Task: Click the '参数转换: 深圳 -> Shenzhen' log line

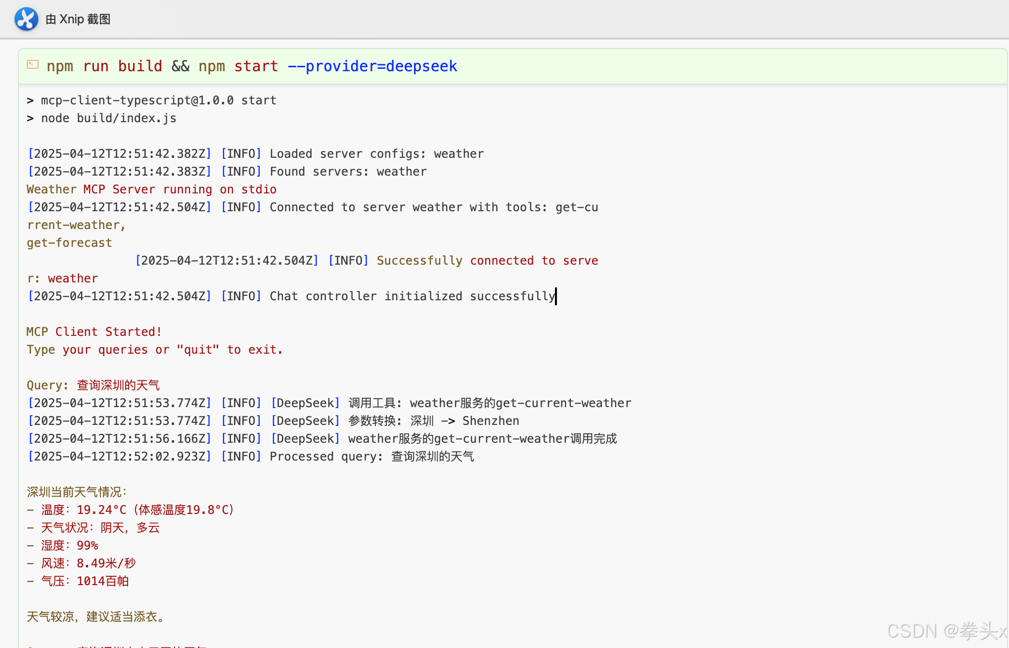Action: (x=433, y=421)
